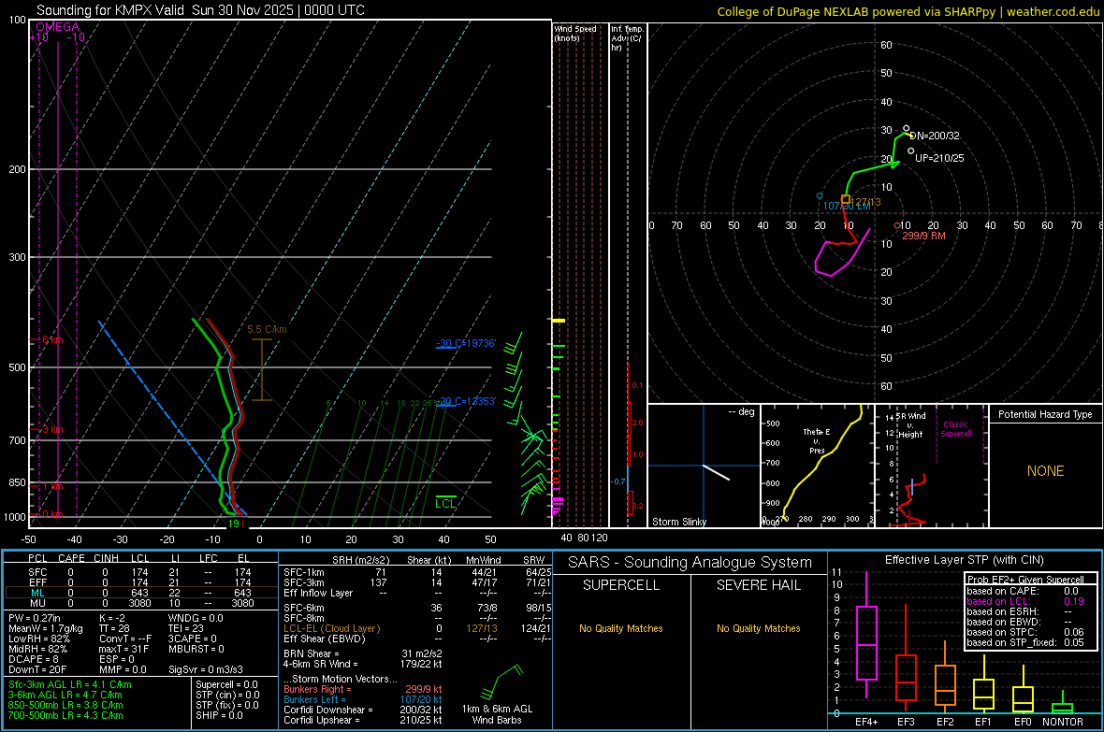This screenshot has height=732, width=1104.
Task: Click the SFC-6km shear row
Action: tap(417, 608)
